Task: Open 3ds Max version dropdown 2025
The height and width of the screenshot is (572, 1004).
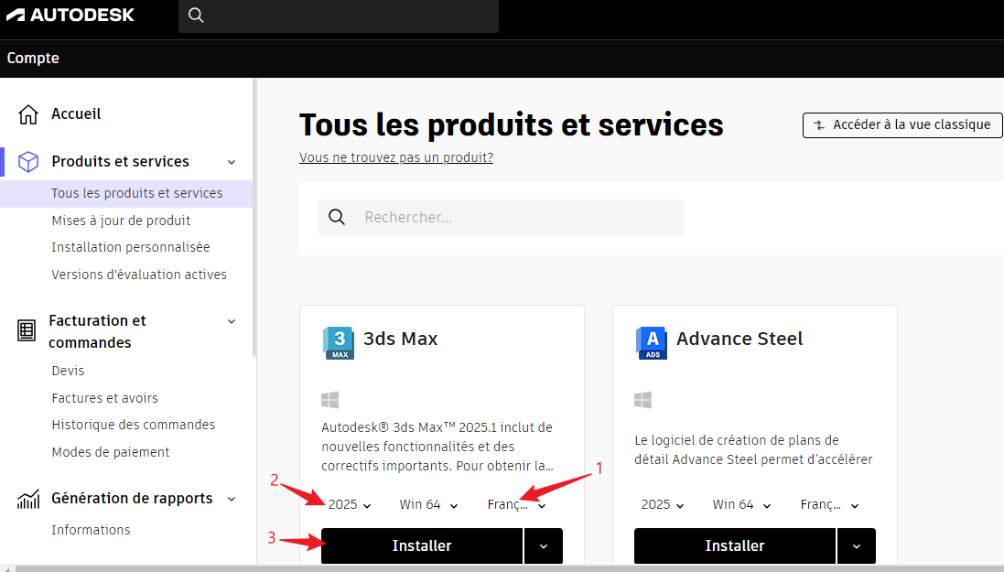Action: pos(350,505)
